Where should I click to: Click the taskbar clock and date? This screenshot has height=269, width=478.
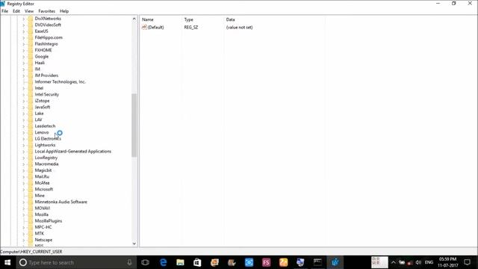pos(448,262)
